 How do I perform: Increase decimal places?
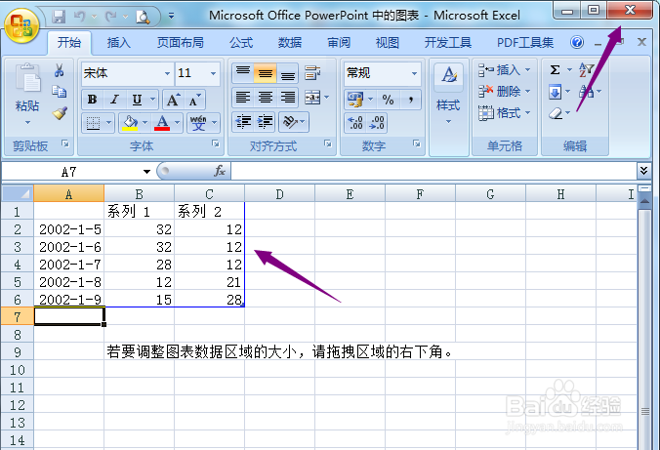click(355, 122)
